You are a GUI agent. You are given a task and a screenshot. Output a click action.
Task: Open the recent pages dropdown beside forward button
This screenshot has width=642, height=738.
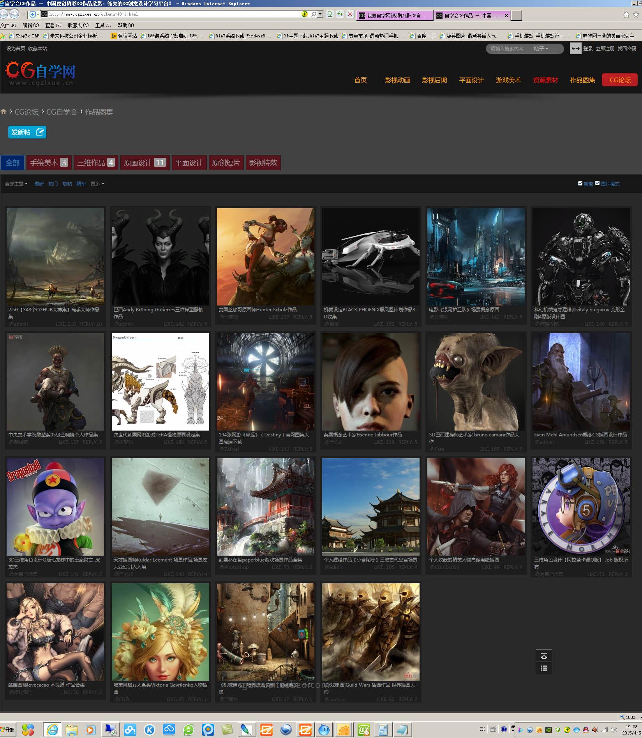click(x=23, y=14)
